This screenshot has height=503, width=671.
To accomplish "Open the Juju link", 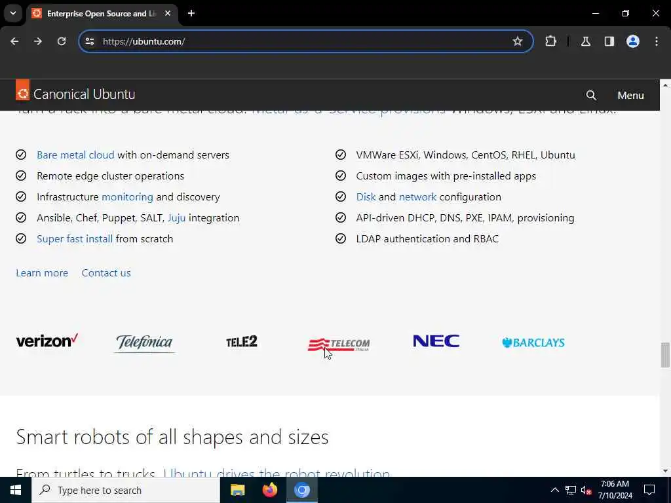I will (x=176, y=217).
